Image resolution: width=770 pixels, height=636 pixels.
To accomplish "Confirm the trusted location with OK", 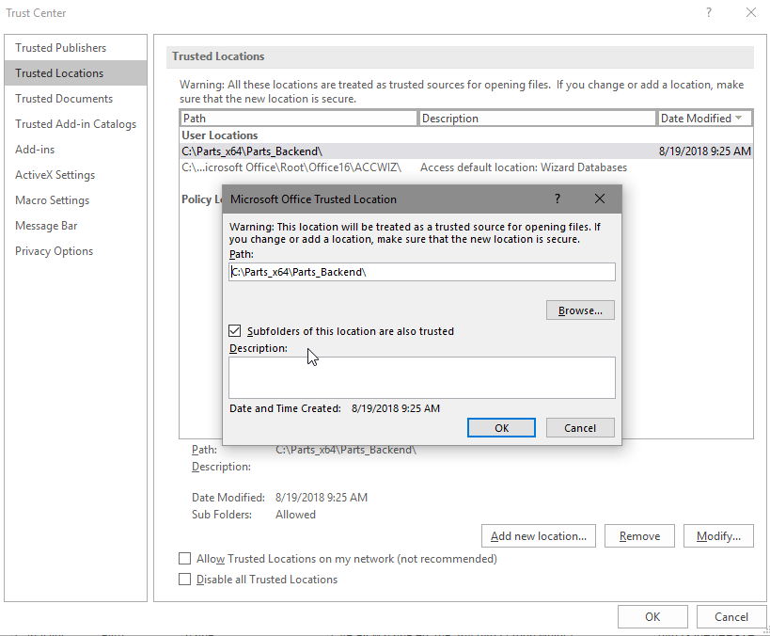I will click(x=501, y=427).
